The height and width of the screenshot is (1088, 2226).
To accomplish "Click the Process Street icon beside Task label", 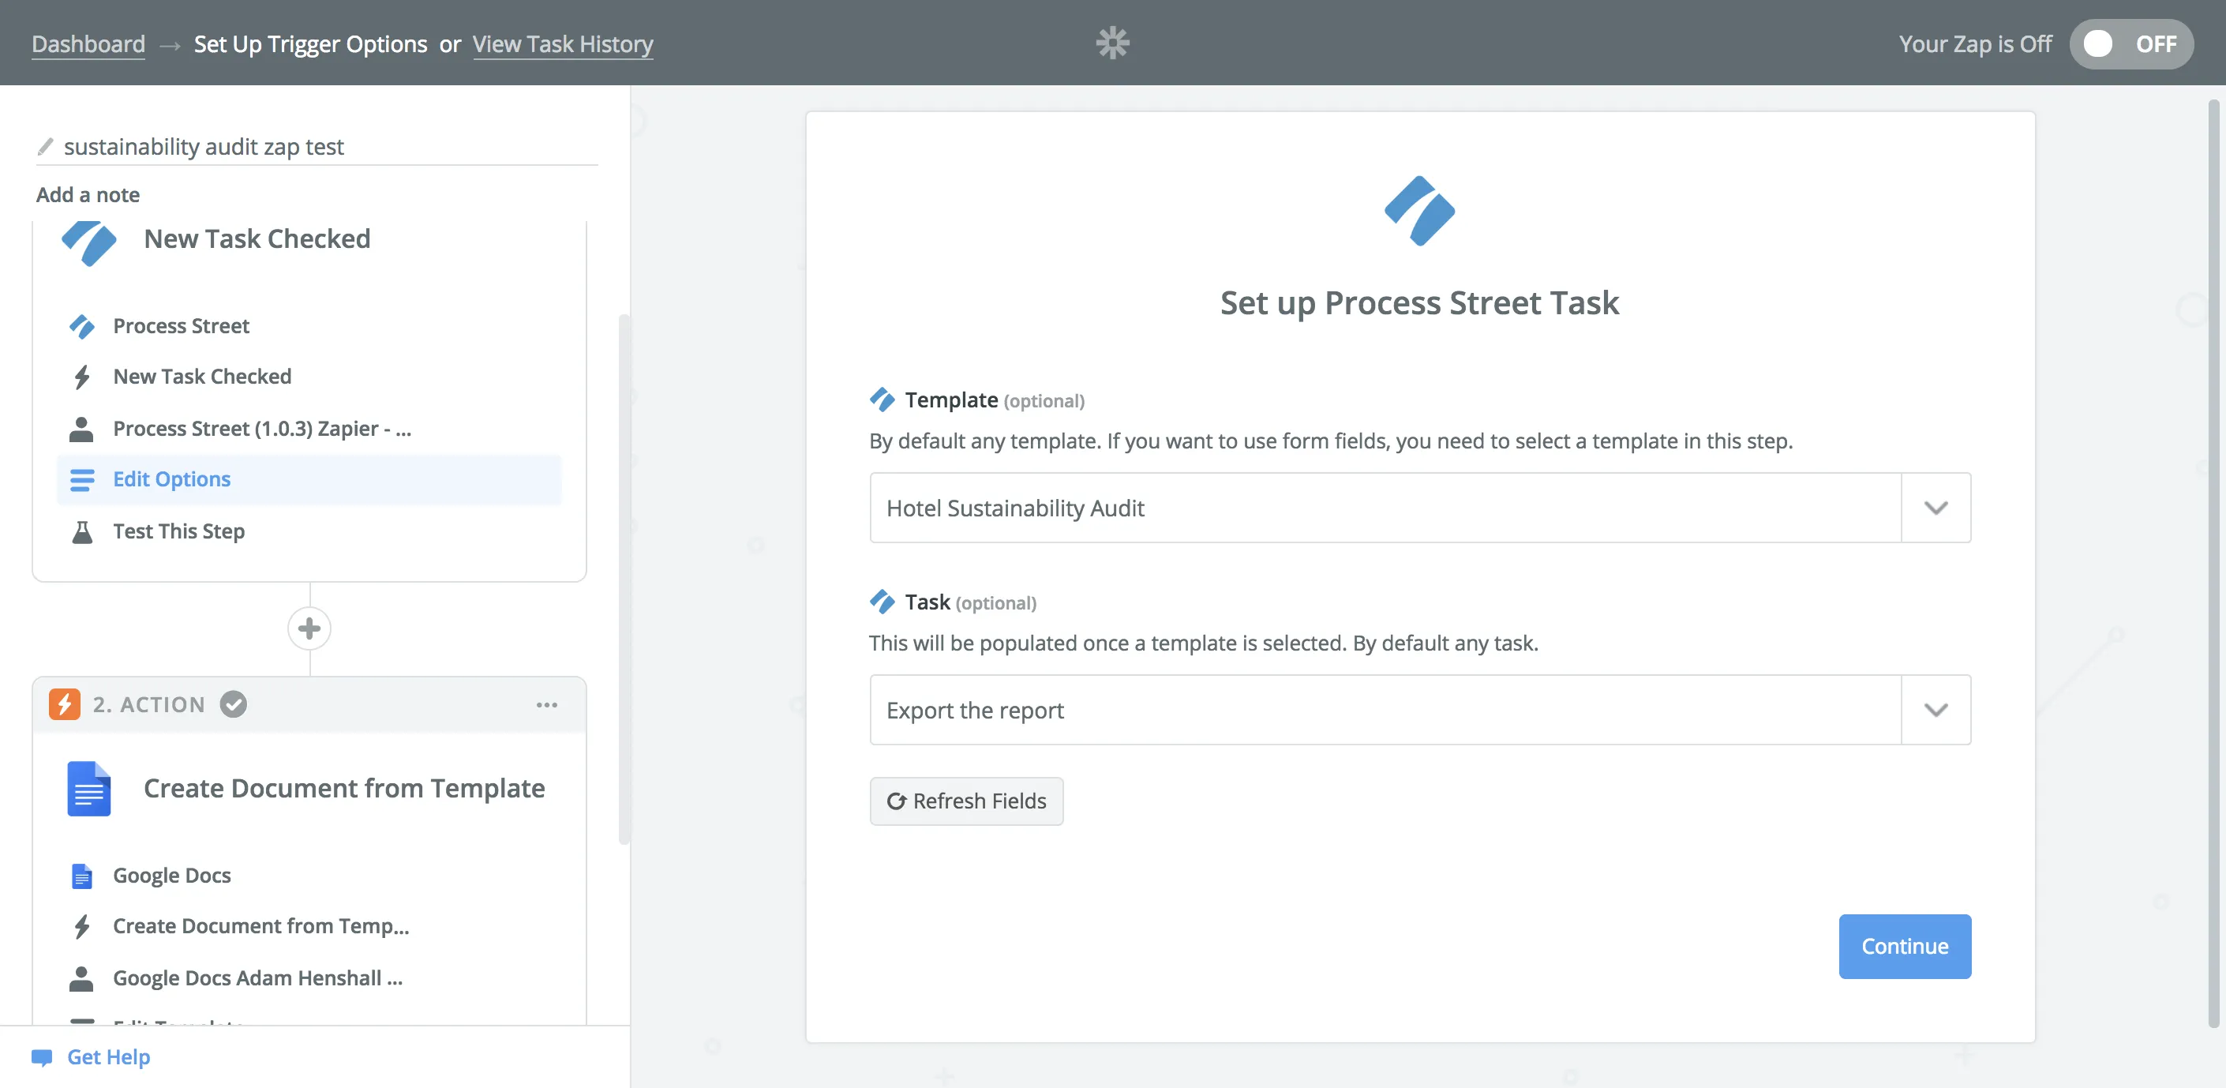I will (x=883, y=602).
